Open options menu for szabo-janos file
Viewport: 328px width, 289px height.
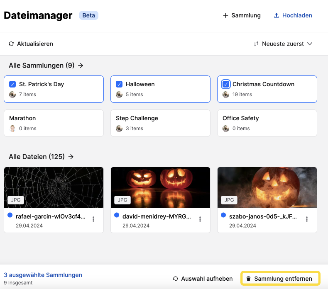[x=307, y=219]
